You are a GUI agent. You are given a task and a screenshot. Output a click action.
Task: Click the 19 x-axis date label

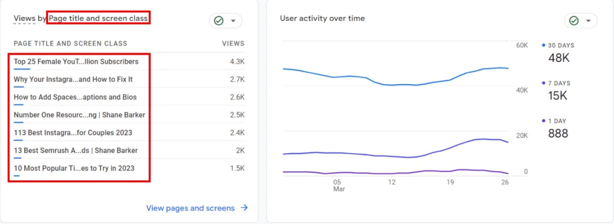[450, 182]
